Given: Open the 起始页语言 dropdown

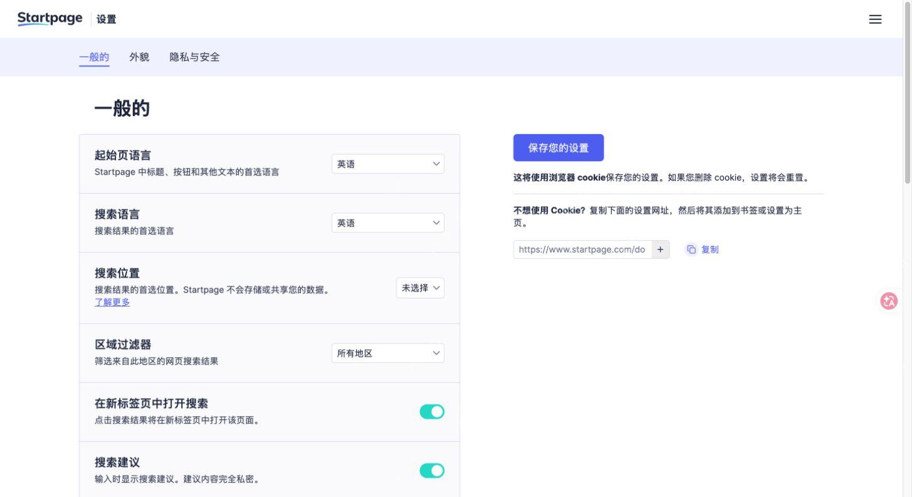Looking at the screenshot, I should tap(388, 164).
